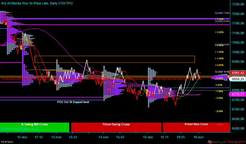Click the 15:42 time label
The width and height of the screenshot is (246, 144).
point(73,137)
